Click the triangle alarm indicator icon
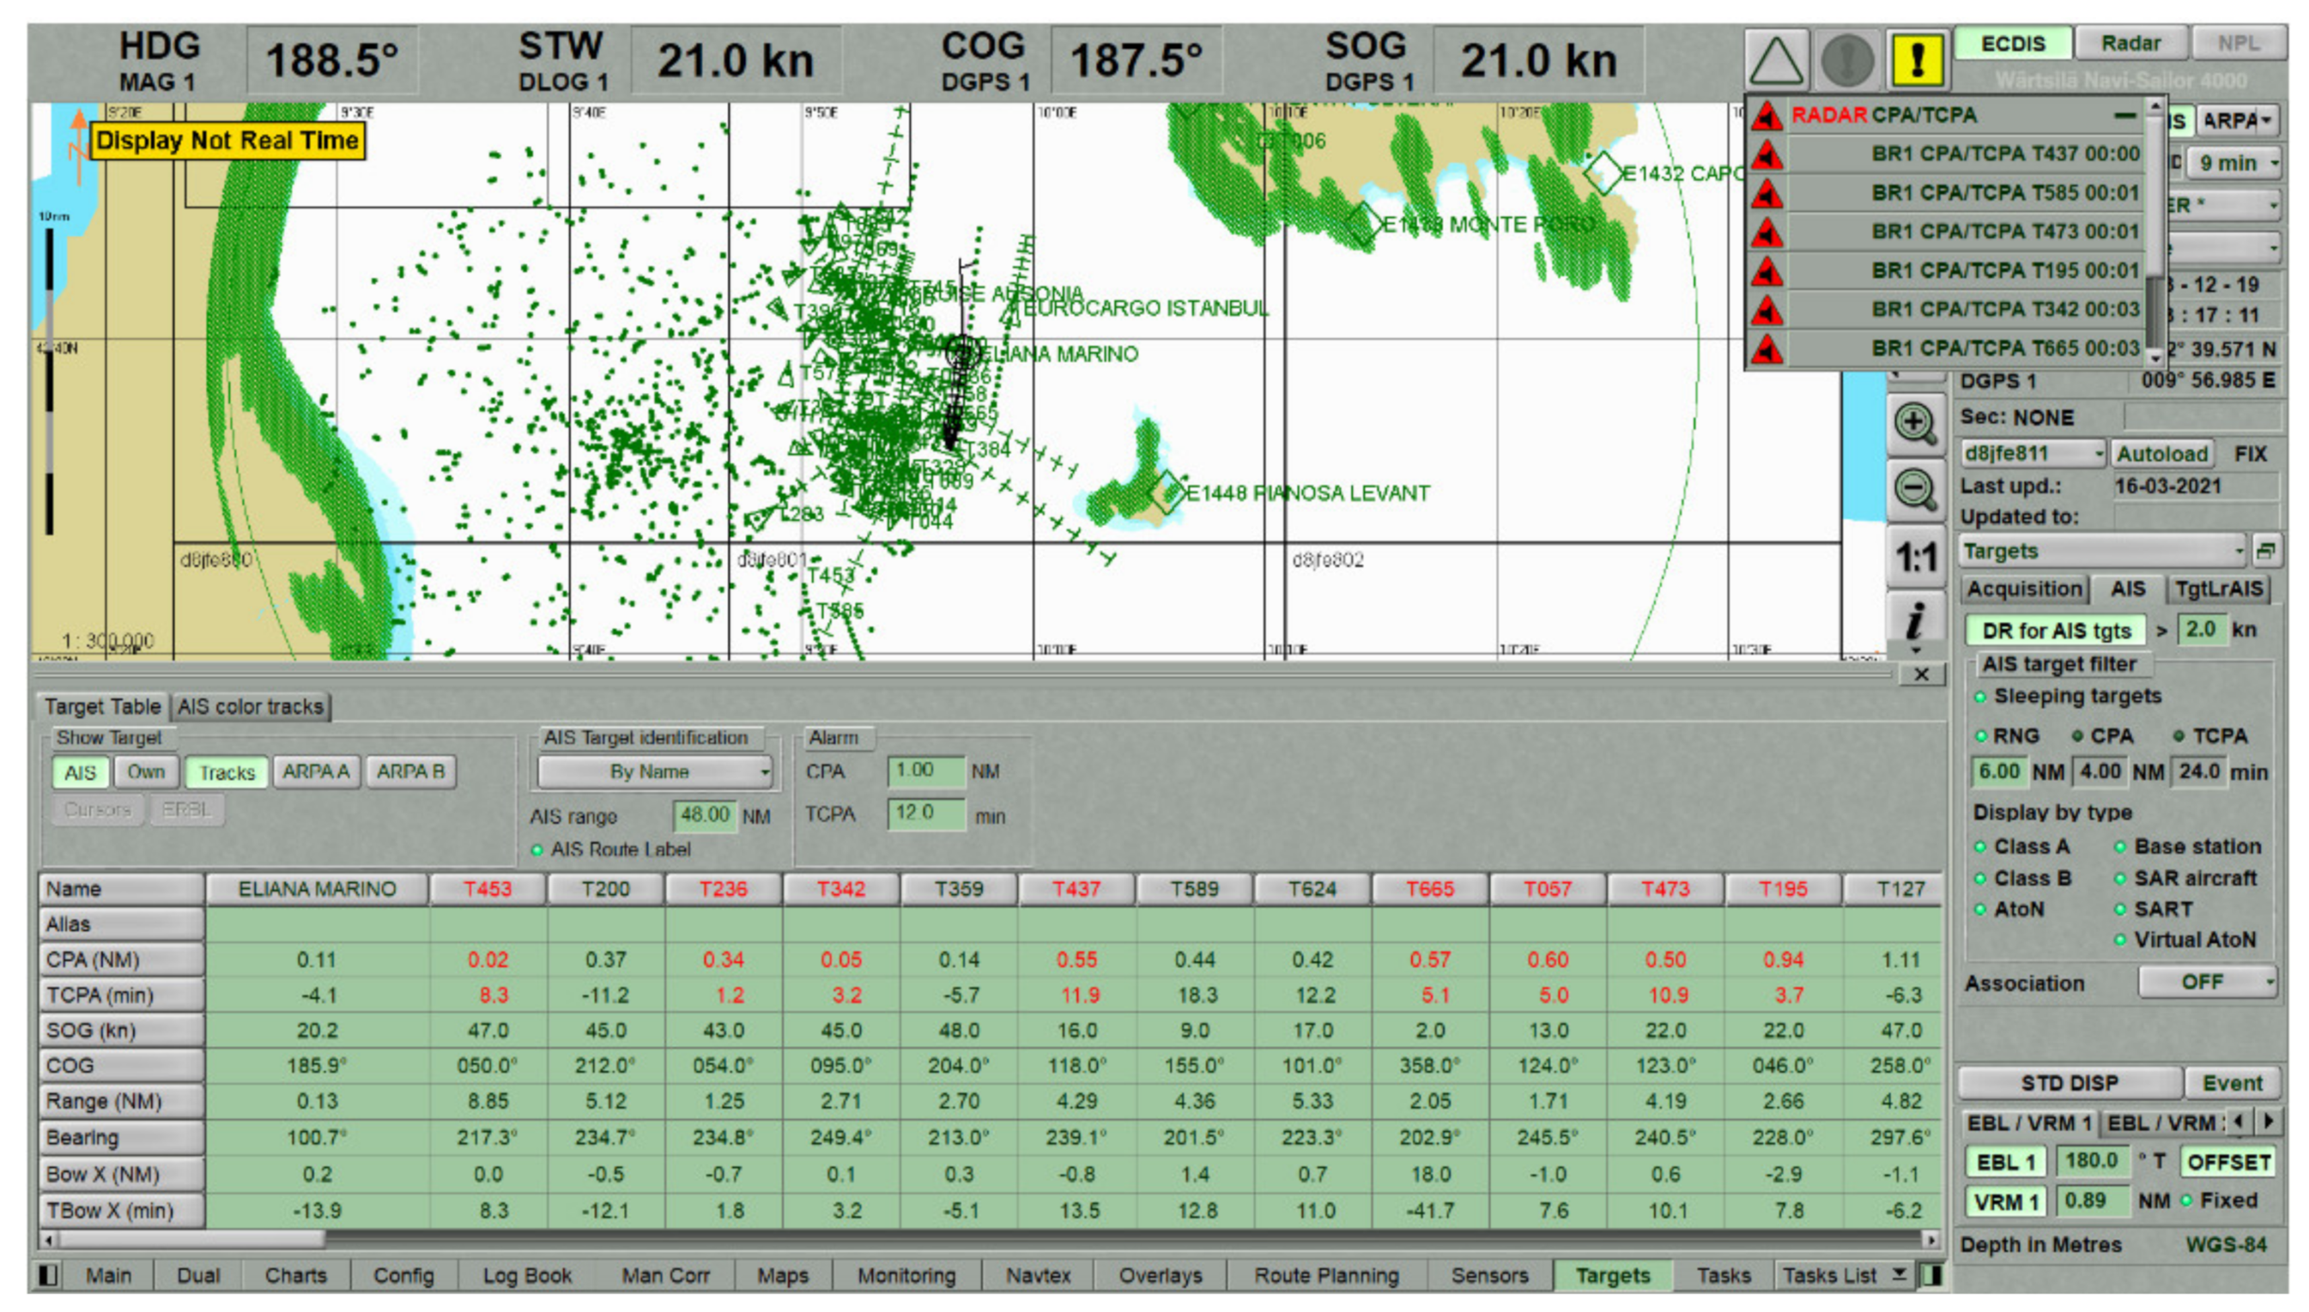 click(x=1774, y=59)
